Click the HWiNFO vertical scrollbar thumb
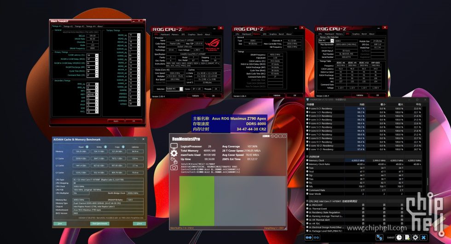This screenshot has height=244, width=451. 428,181
